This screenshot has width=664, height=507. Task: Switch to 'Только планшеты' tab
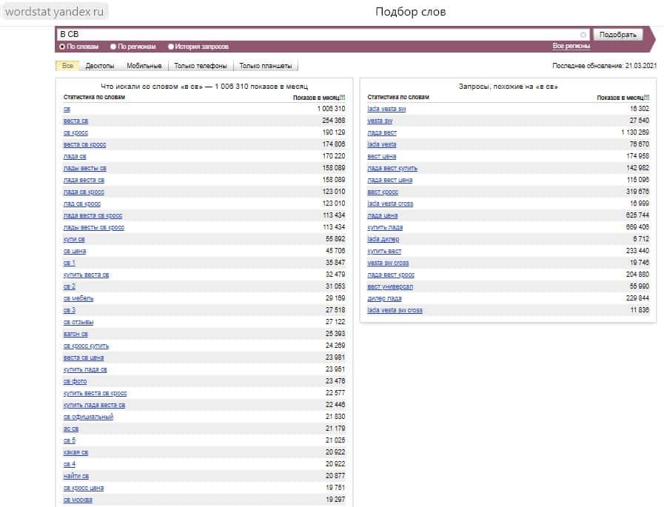pos(265,66)
